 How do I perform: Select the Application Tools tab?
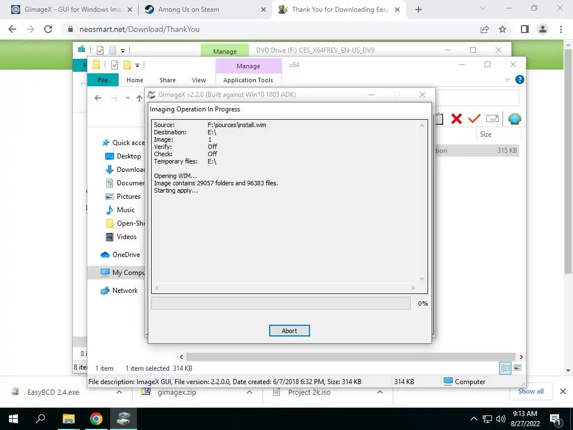point(248,80)
